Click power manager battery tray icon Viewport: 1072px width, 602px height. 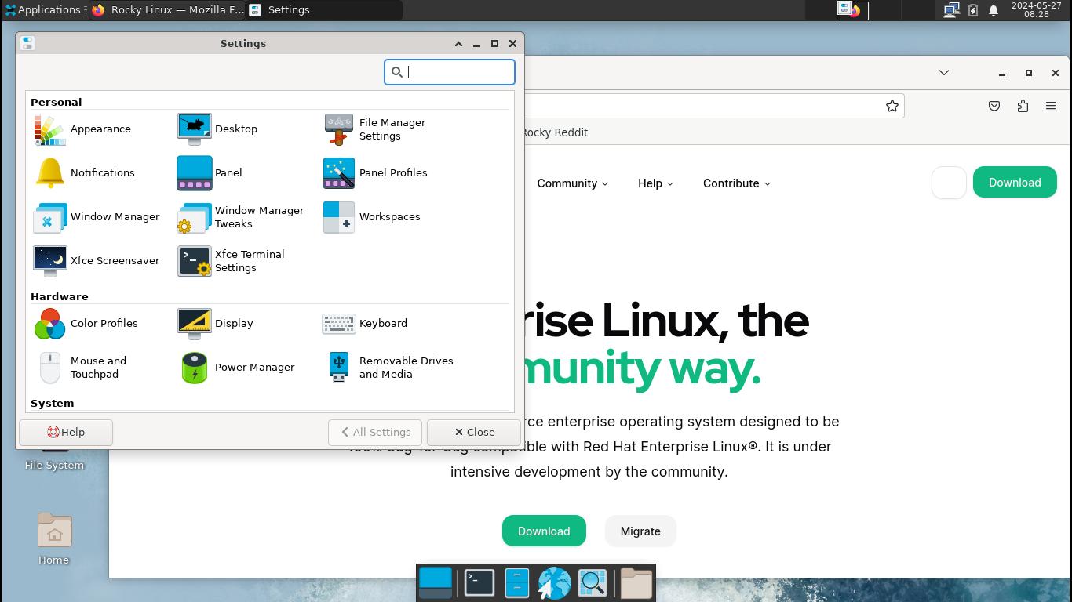coord(973,10)
